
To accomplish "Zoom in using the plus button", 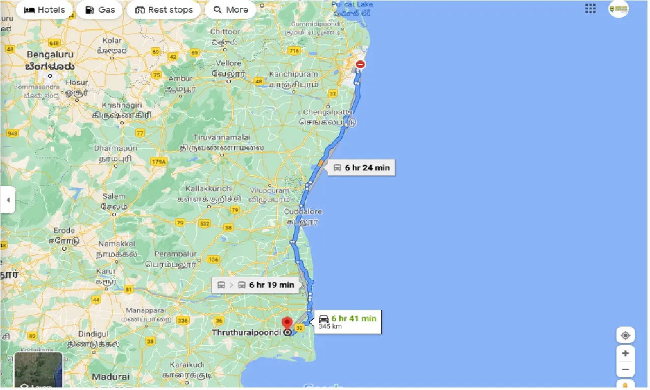I will (x=625, y=353).
